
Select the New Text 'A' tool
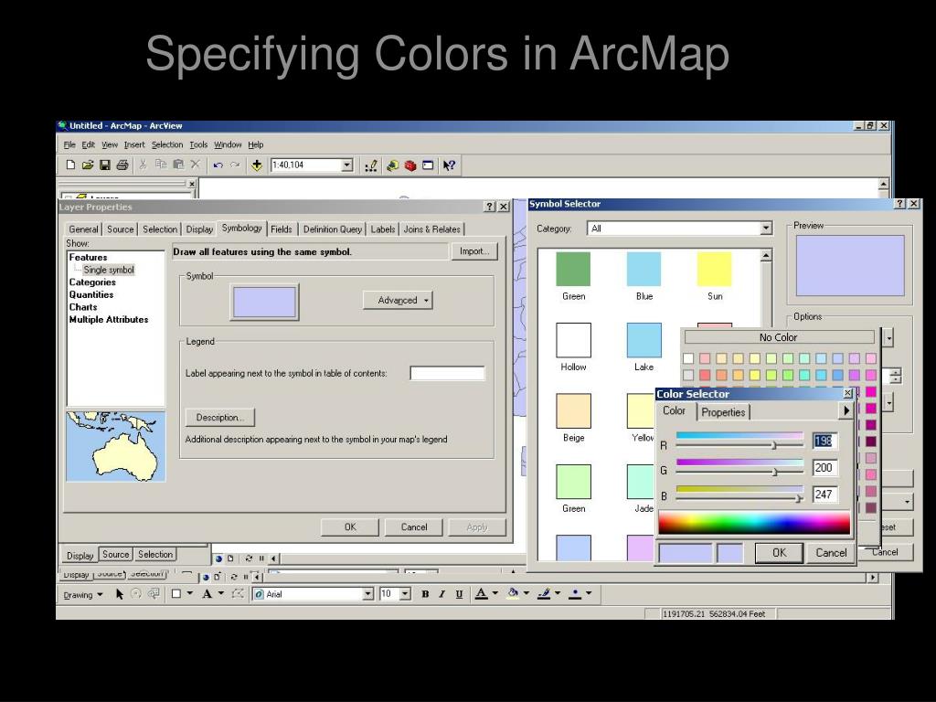point(207,594)
